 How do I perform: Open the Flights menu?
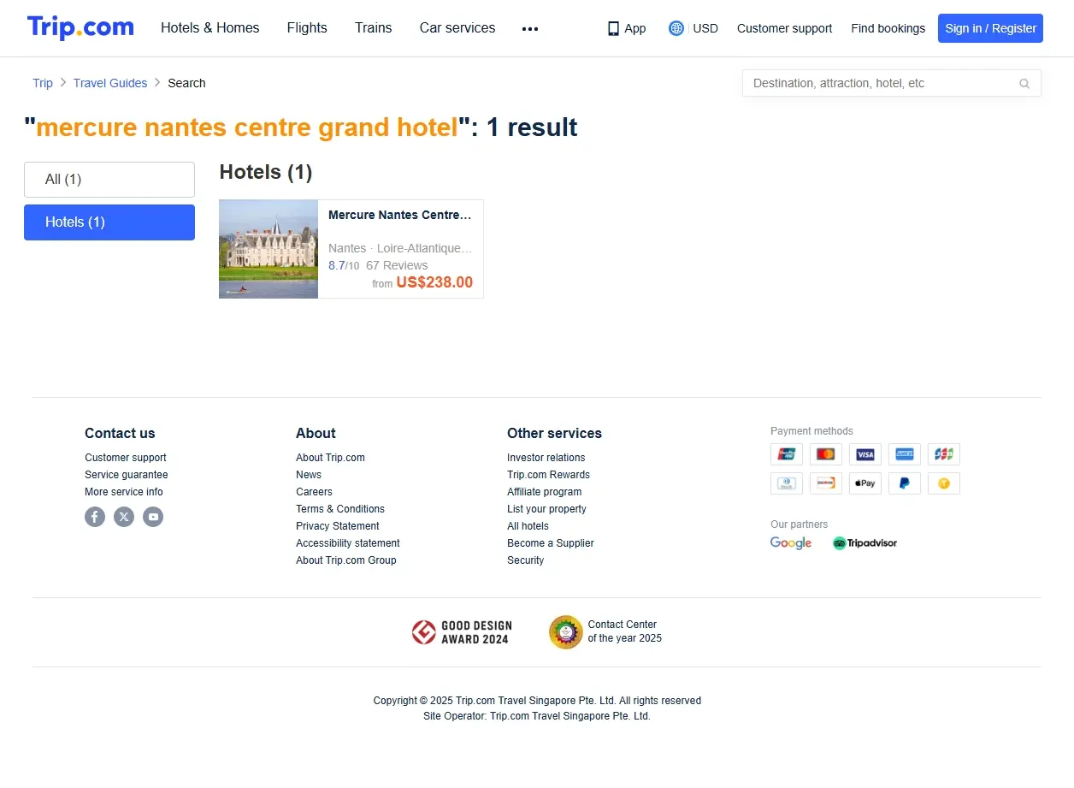[x=307, y=28]
